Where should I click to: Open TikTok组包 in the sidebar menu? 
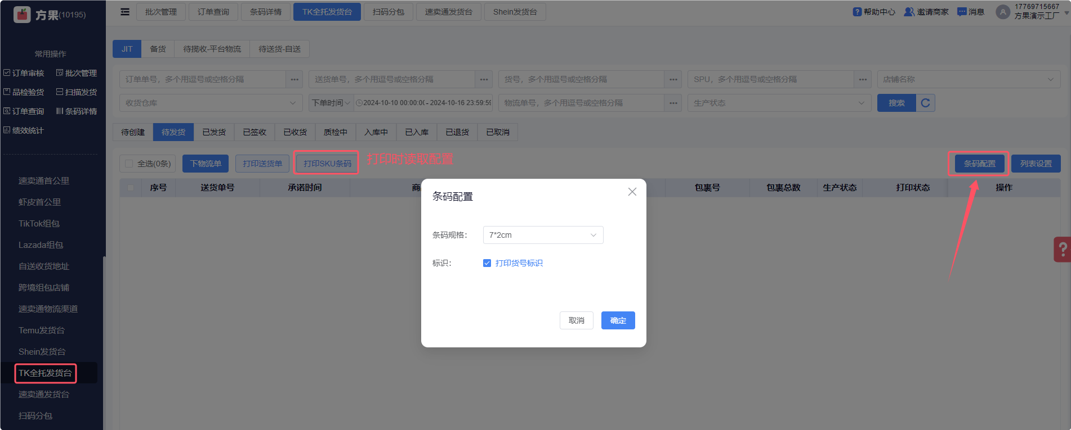point(39,224)
